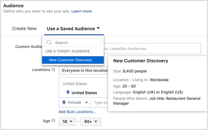Open the minimum age 18 dropdown
The image size is (208, 130).
pyautogui.click(x=67, y=122)
